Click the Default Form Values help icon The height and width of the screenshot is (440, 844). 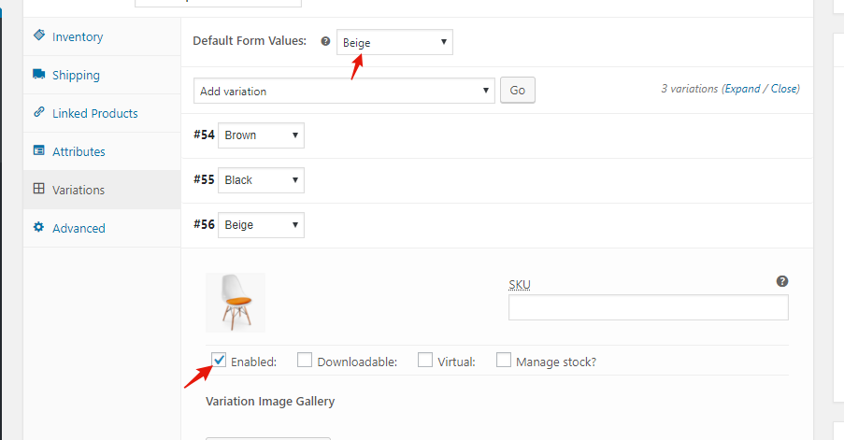pos(325,41)
